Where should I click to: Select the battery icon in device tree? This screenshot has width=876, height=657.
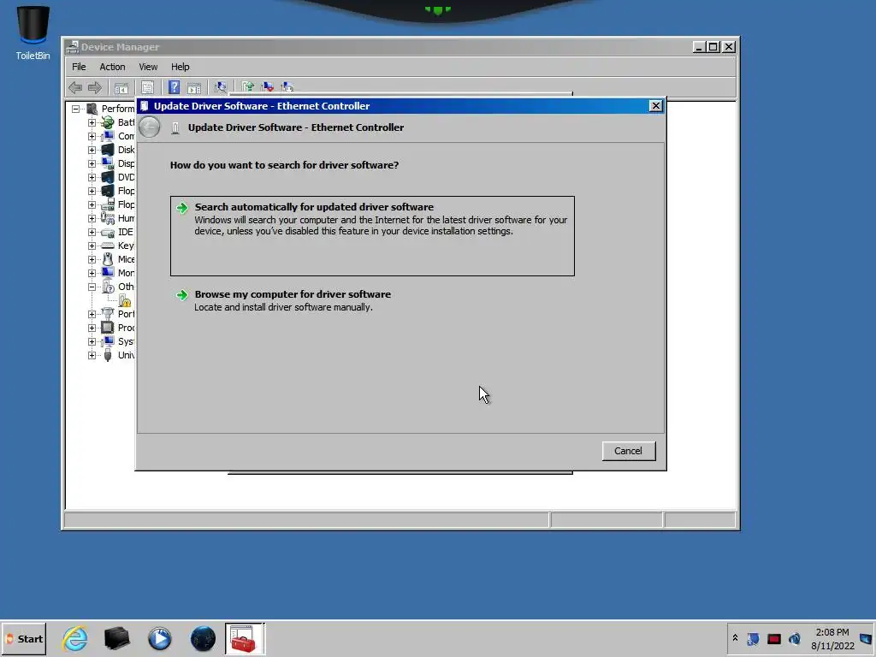(x=107, y=122)
